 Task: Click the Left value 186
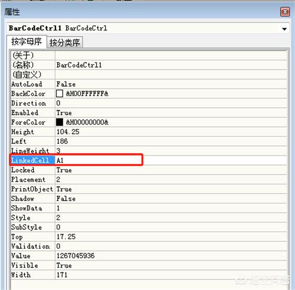click(62, 141)
